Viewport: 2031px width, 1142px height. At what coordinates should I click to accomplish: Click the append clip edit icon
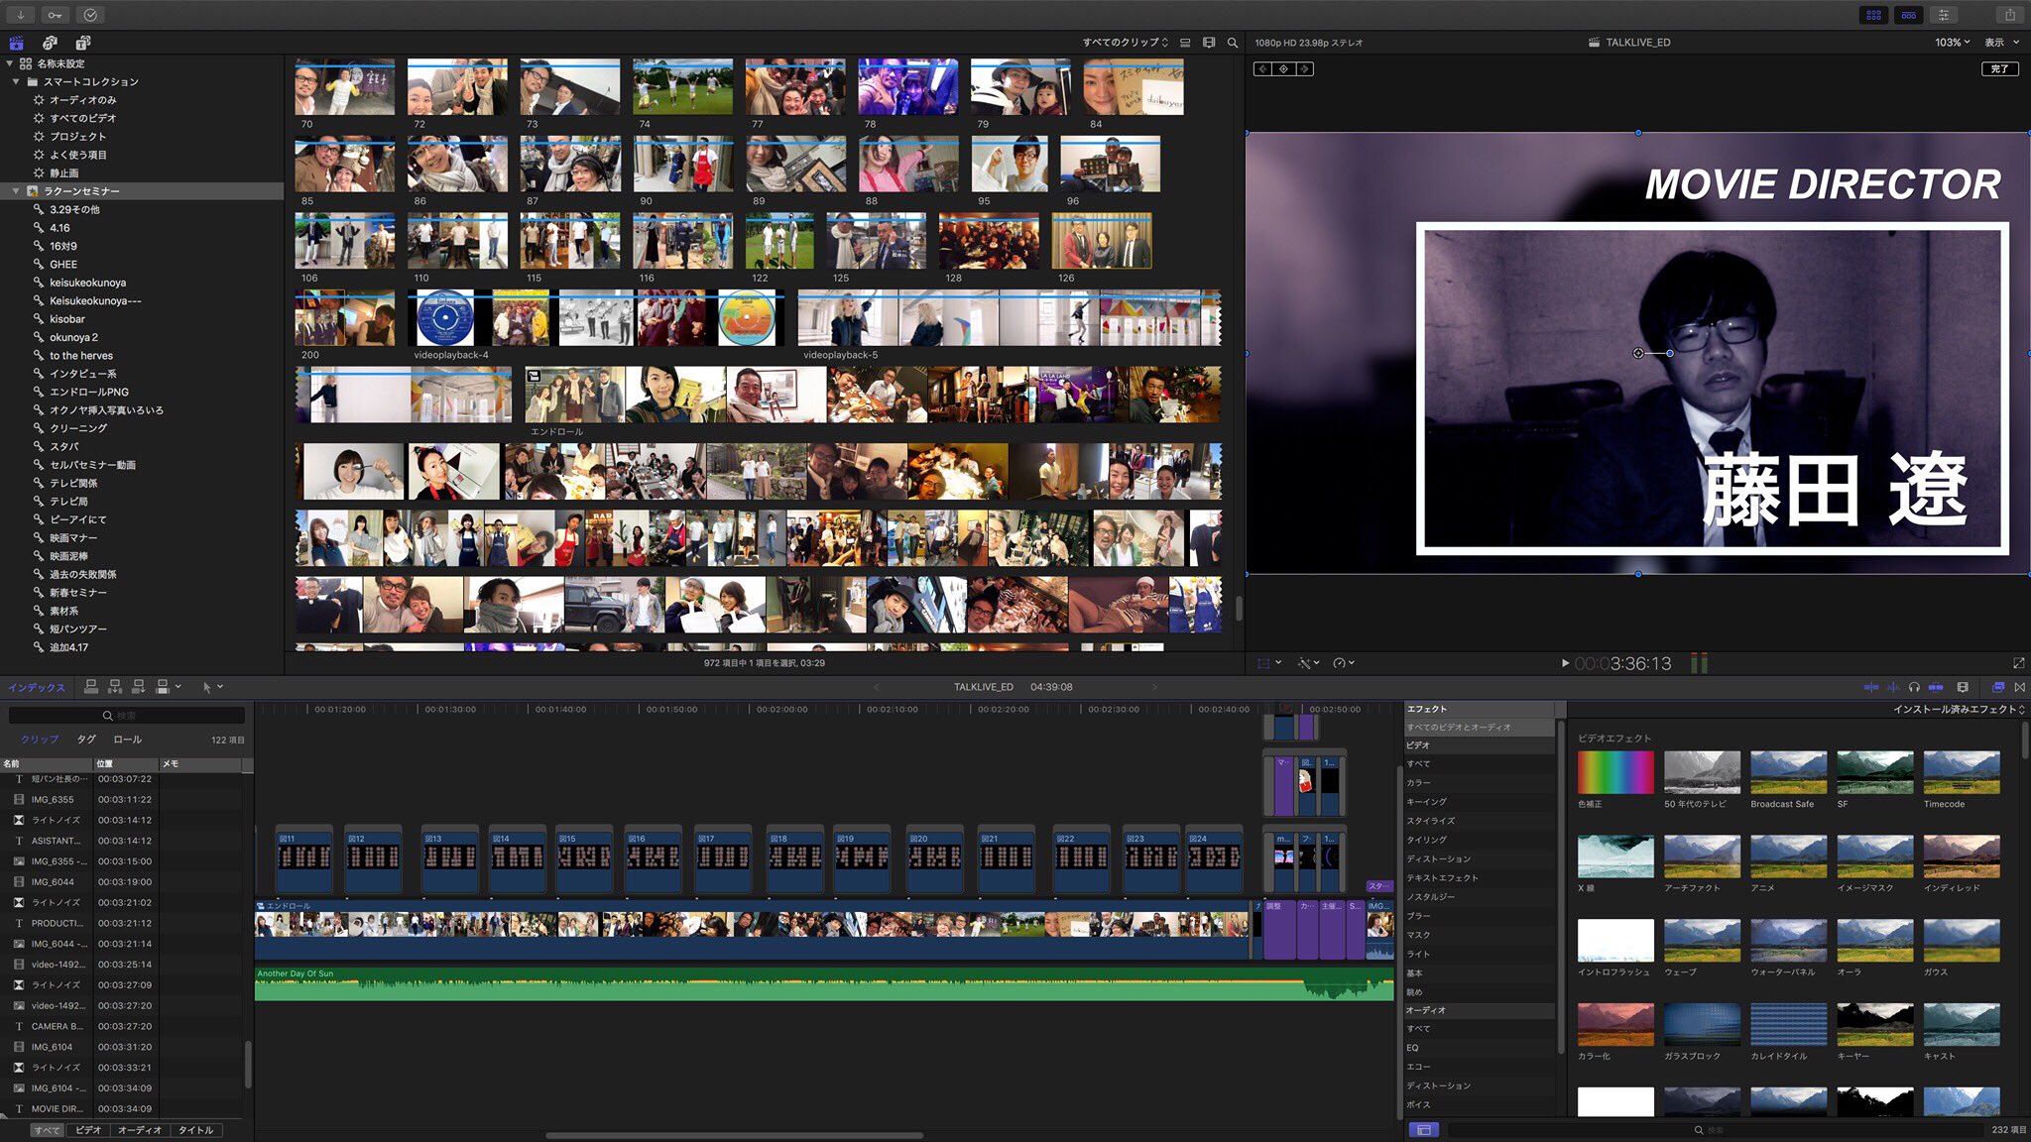pyautogui.click(x=139, y=686)
